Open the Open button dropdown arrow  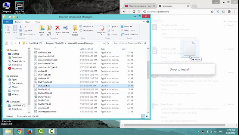(x=117, y=27)
